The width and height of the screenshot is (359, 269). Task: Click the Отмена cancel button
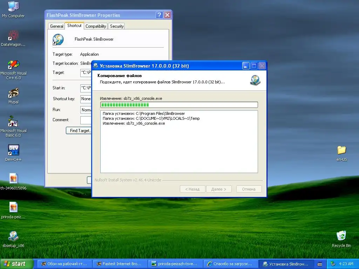click(249, 189)
